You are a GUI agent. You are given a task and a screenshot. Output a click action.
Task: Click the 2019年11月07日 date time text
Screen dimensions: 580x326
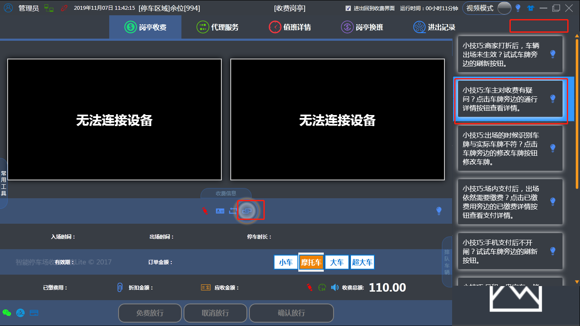pyautogui.click(x=105, y=8)
